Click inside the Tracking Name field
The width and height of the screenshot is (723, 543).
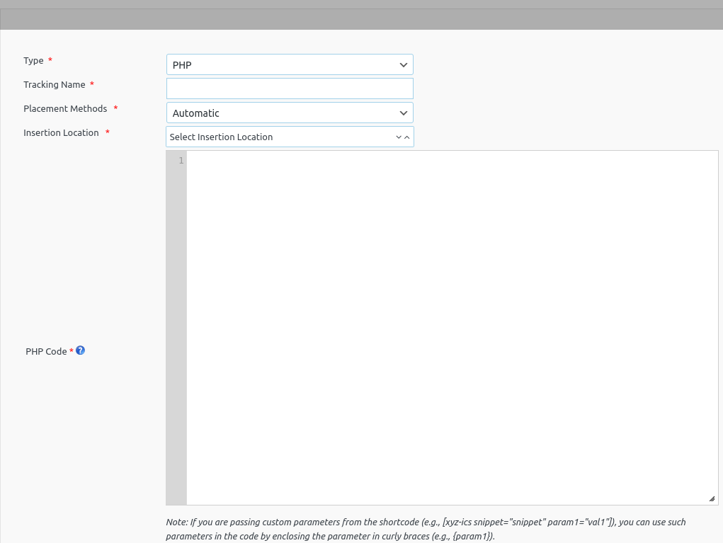[289, 88]
